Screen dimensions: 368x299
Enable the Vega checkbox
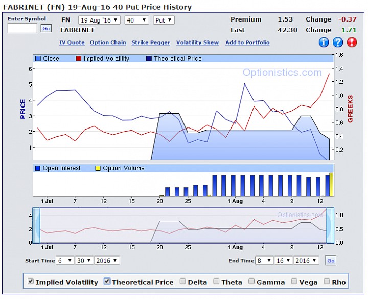pyautogui.click(x=294, y=281)
